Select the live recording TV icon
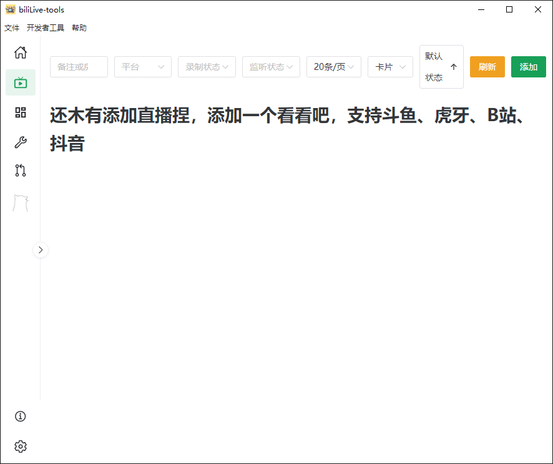Viewport: 553px width, 464px height. (20, 82)
